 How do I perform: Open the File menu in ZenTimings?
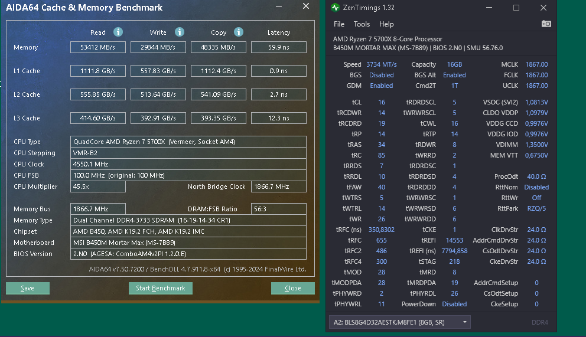pyautogui.click(x=339, y=24)
